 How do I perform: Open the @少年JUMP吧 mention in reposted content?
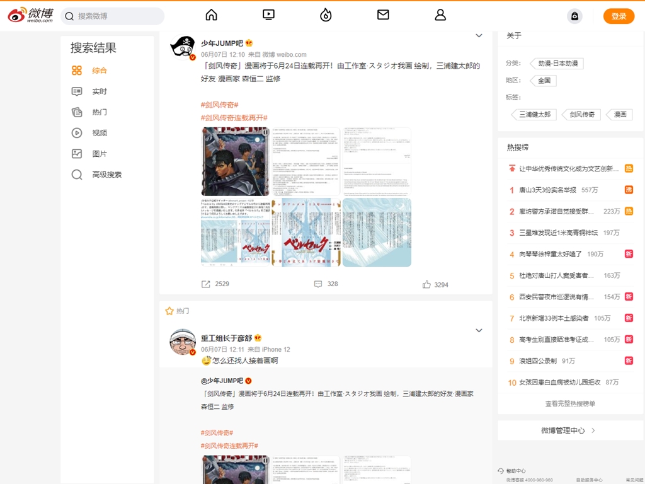pos(222,381)
